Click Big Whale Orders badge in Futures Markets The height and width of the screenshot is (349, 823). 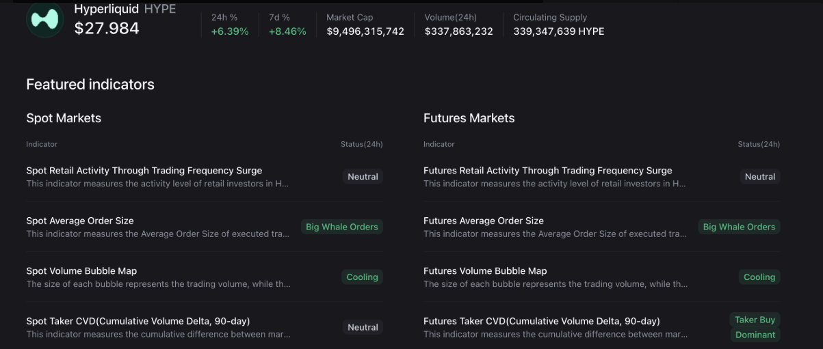(739, 227)
